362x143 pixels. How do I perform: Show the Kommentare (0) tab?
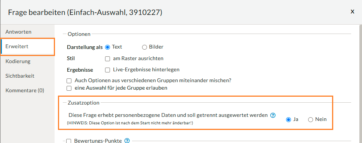(x=25, y=90)
